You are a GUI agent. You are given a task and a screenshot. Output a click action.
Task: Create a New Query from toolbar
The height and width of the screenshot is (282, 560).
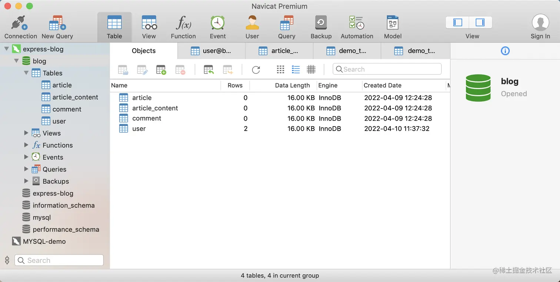point(57,27)
